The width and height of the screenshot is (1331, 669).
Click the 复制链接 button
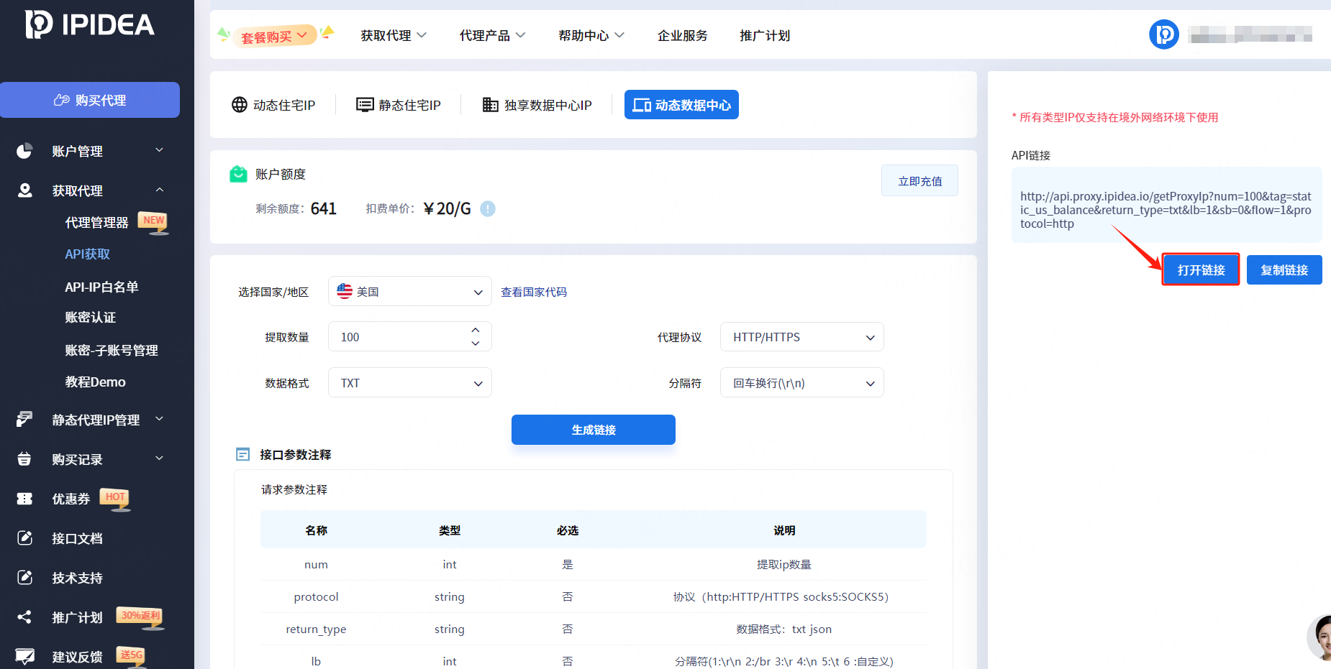pyautogui.click(x=1284, y=269)
